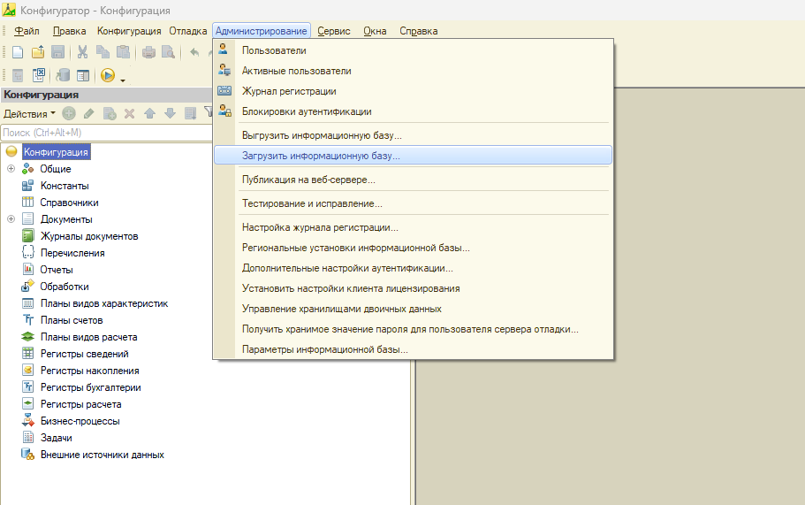Image resolution: width=805 pixels, height=505 pixels.
Task: Select Получить хранимое значение пароля entry
Action: 413,329
